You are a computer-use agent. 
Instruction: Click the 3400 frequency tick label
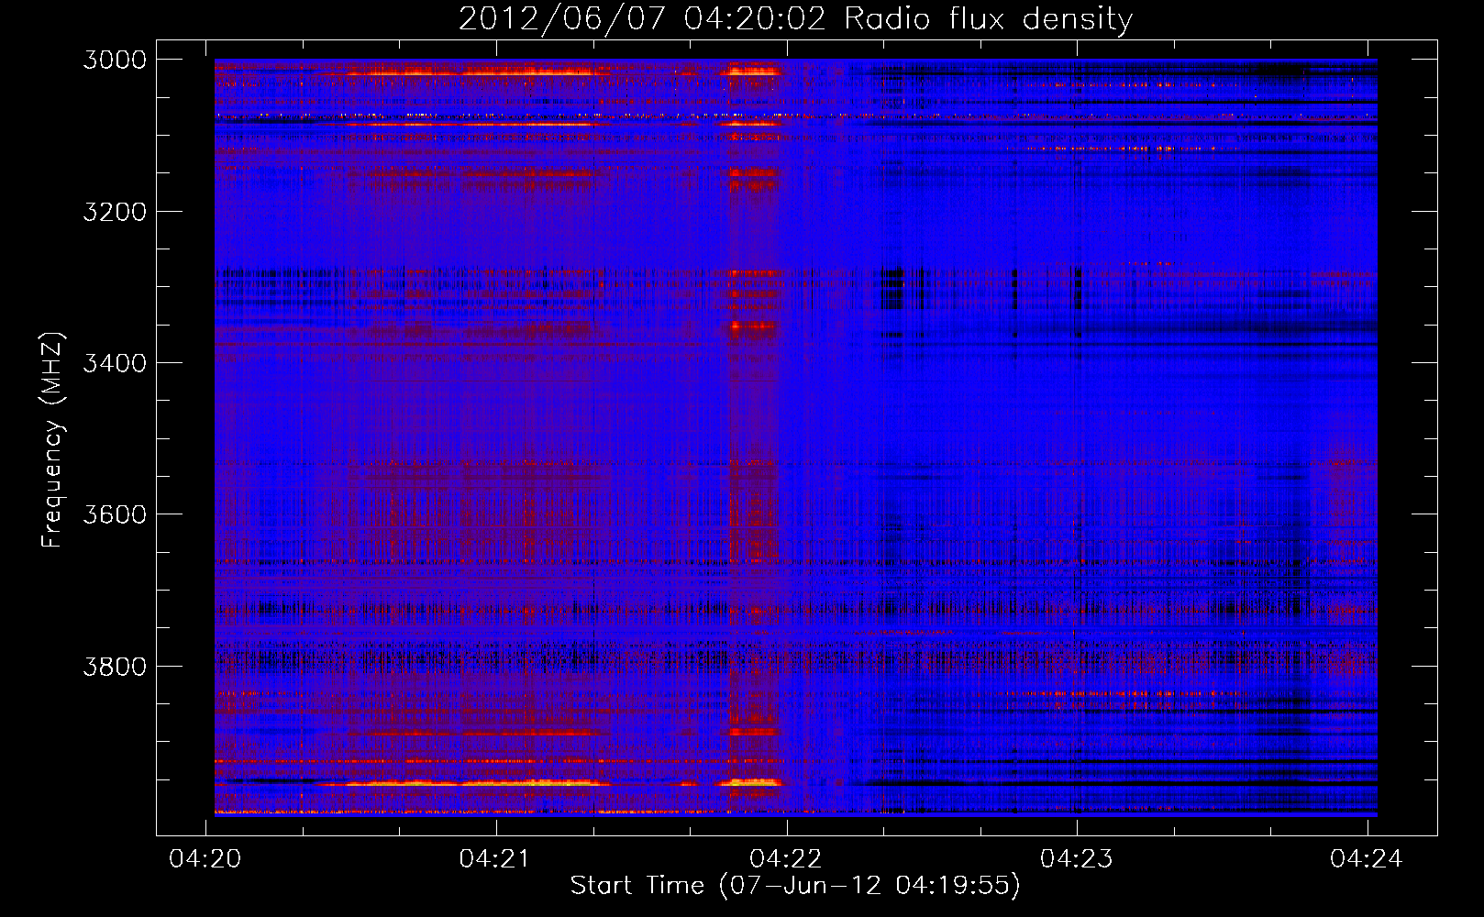pyautogui.click(x=115, y=363)
